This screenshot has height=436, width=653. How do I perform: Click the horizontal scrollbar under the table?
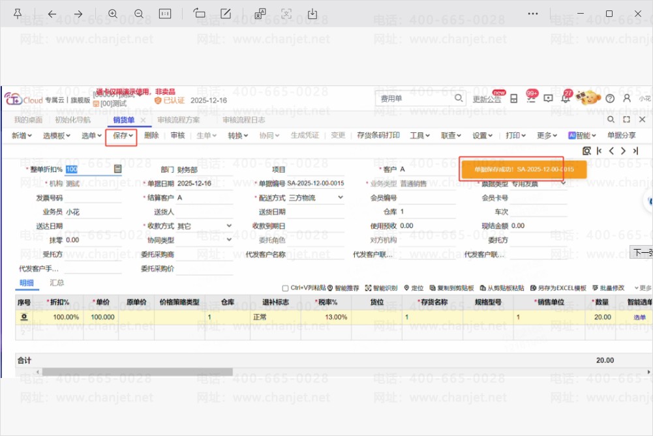(x=138, y=372)
